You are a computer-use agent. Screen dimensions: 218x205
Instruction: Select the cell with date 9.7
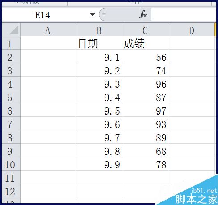[x=99, y=137]
